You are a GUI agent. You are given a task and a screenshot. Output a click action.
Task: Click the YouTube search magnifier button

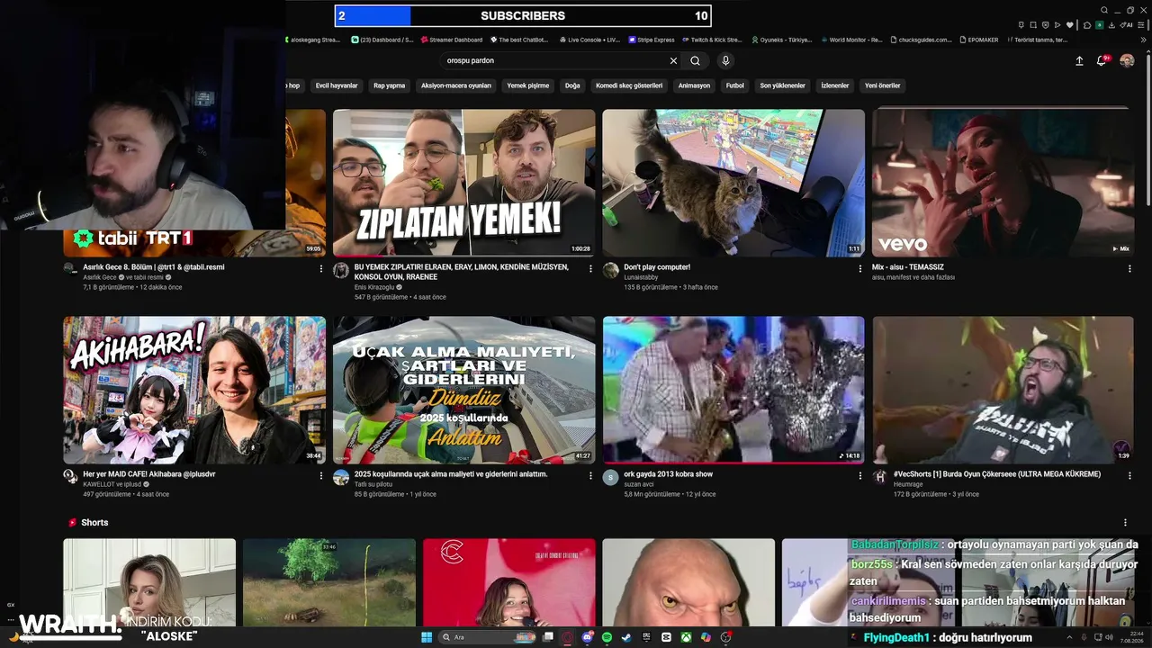(695, 60)
